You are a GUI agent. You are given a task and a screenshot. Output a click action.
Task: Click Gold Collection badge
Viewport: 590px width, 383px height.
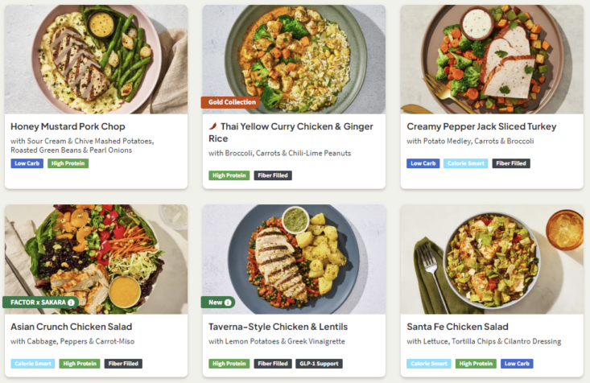tap(231, 102)
